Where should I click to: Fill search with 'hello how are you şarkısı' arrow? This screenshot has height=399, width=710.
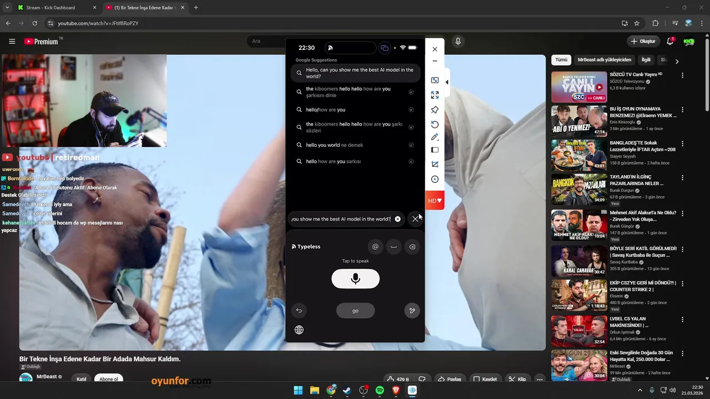(x=411, y=162)
